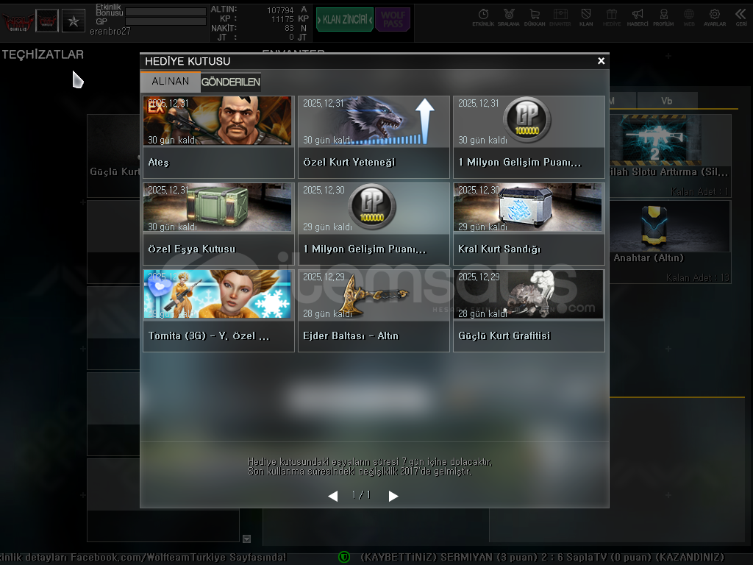The image size is (753, 565).
Task: Open the Etkinlik stopwatch icon
Action: (483, 18)
